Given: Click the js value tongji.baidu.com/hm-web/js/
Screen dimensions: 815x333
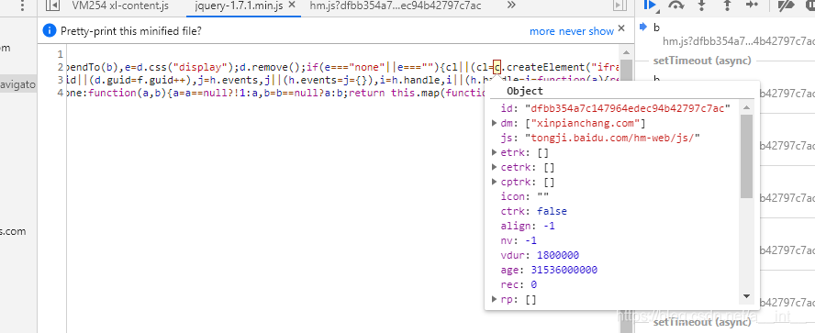Looking at the screenshot, I should (x=612, y=138).
